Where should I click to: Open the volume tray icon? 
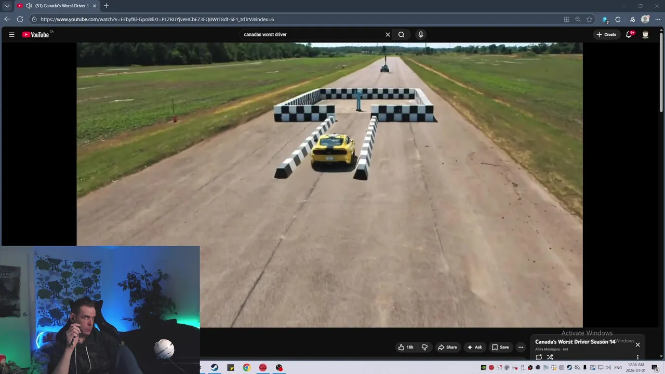608,368
